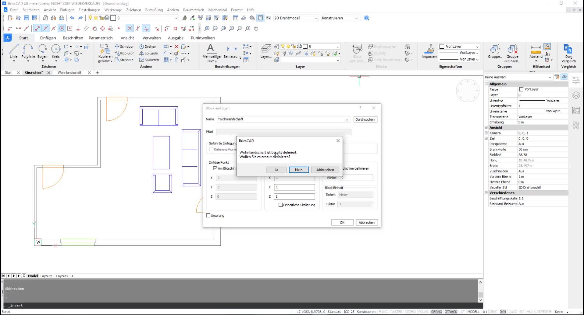This screenshot has width=584, height=315.
Task: Click the Drehen rotate tool
Action: click(148, 47)
